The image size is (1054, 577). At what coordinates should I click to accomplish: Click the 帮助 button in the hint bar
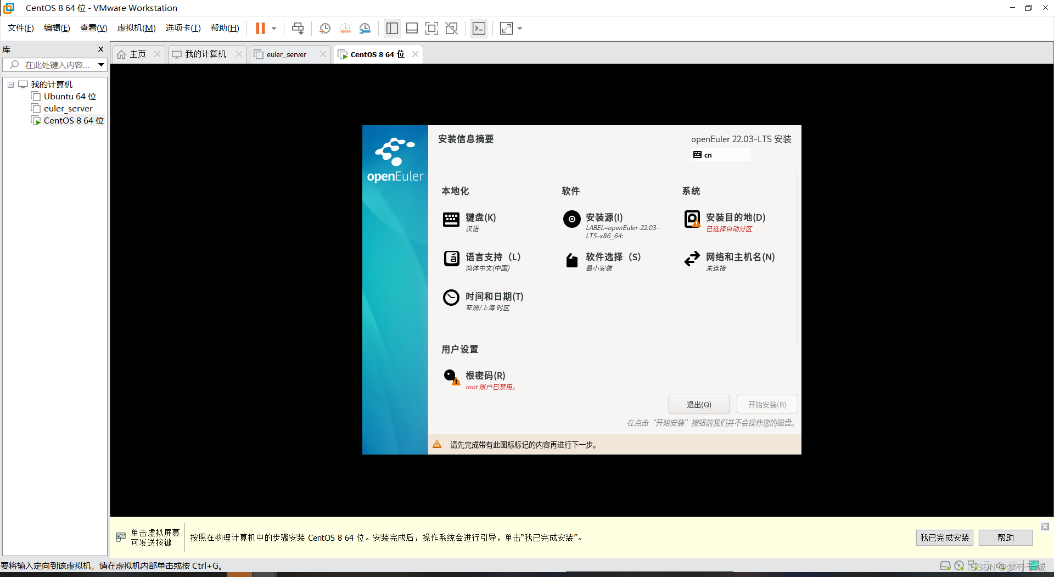(x=1006, y=537)
